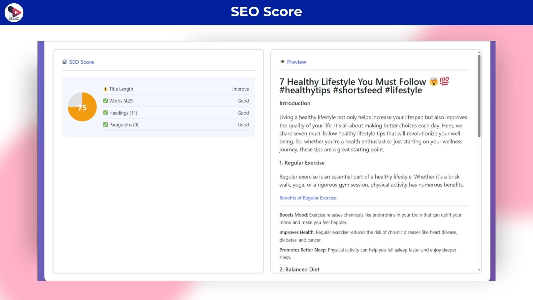The image size is (533, 300).
Task: Click the orange 75 score pie chart
Action: (82, 107)
